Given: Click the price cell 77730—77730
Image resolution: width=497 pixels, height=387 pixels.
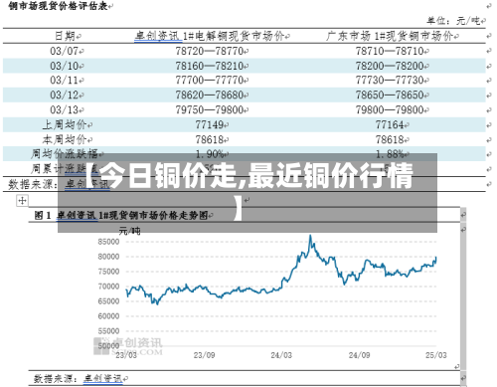Looking at the screenshot, I should (x=390, y=81).
